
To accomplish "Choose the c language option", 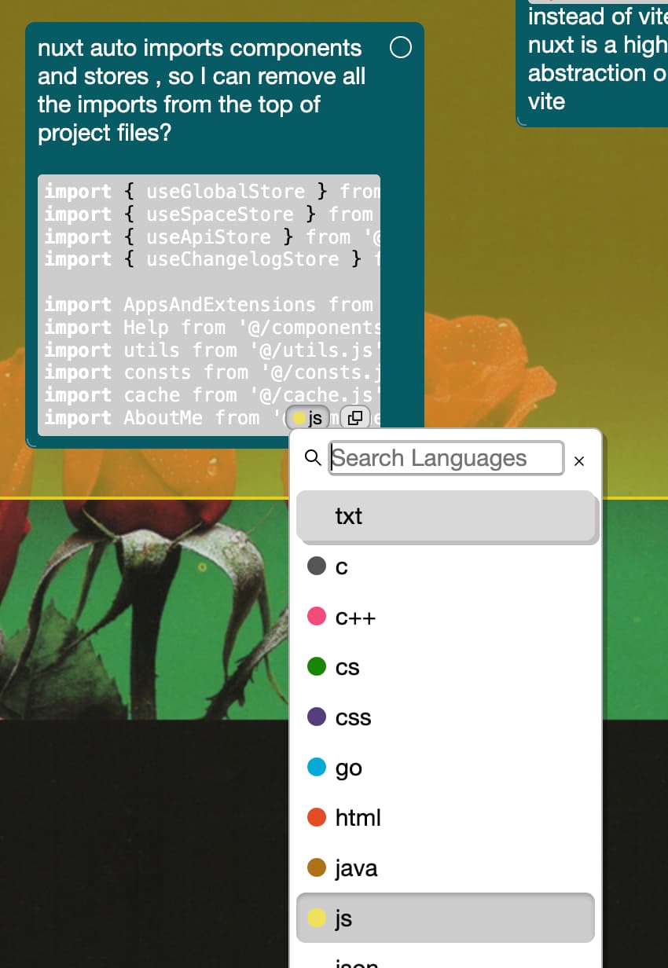I will tap(446, 566).
